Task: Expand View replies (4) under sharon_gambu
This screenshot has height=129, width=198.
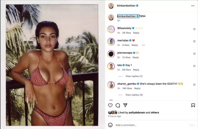Action: click(134, 95)
